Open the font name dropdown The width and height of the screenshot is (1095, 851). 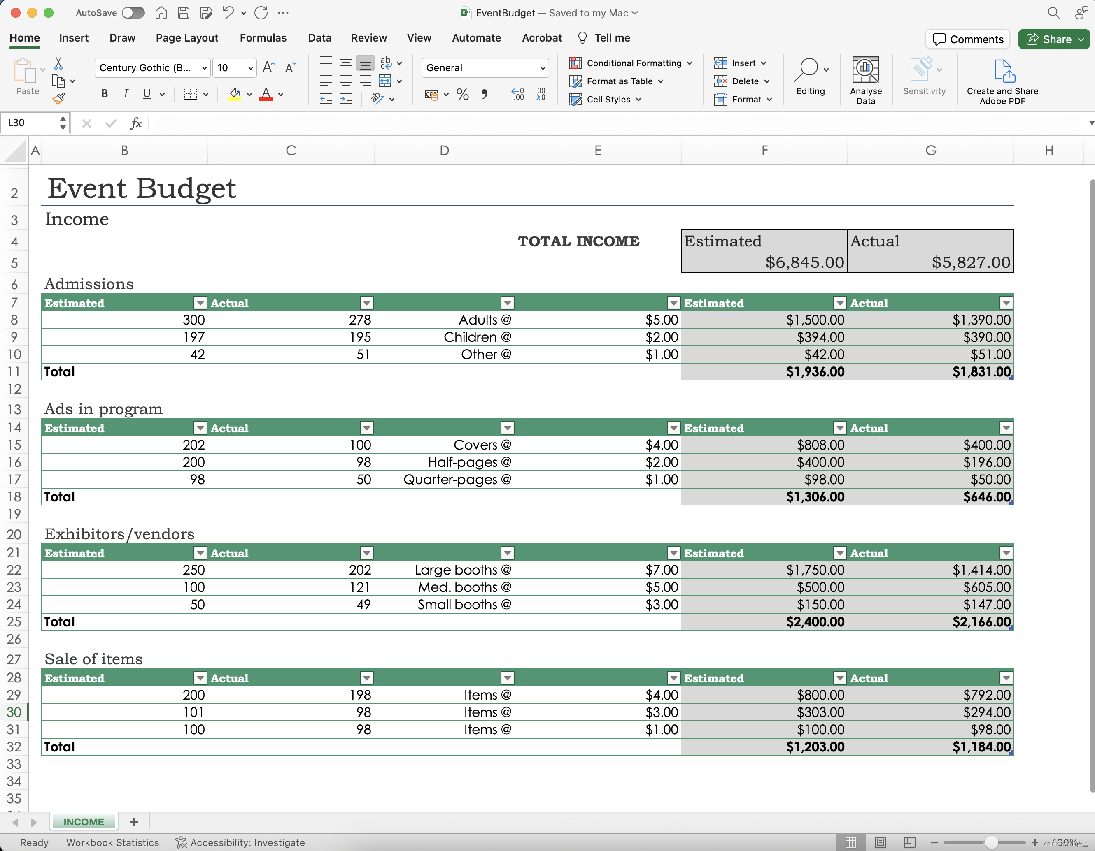pos(204,67)
